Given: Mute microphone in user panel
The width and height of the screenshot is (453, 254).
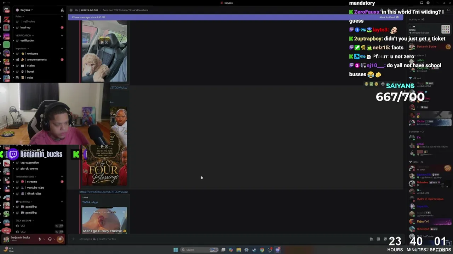Looking at the screenshot, I should click(x=40, y=239).
